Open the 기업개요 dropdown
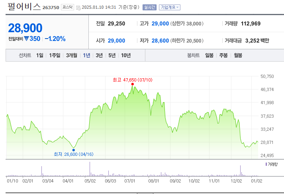The width and height of the screenshot is (284, 194). [170, 7]
